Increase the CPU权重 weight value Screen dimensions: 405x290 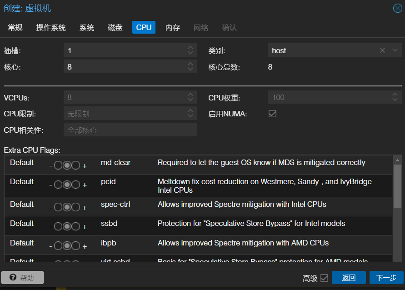coord(395,95)
